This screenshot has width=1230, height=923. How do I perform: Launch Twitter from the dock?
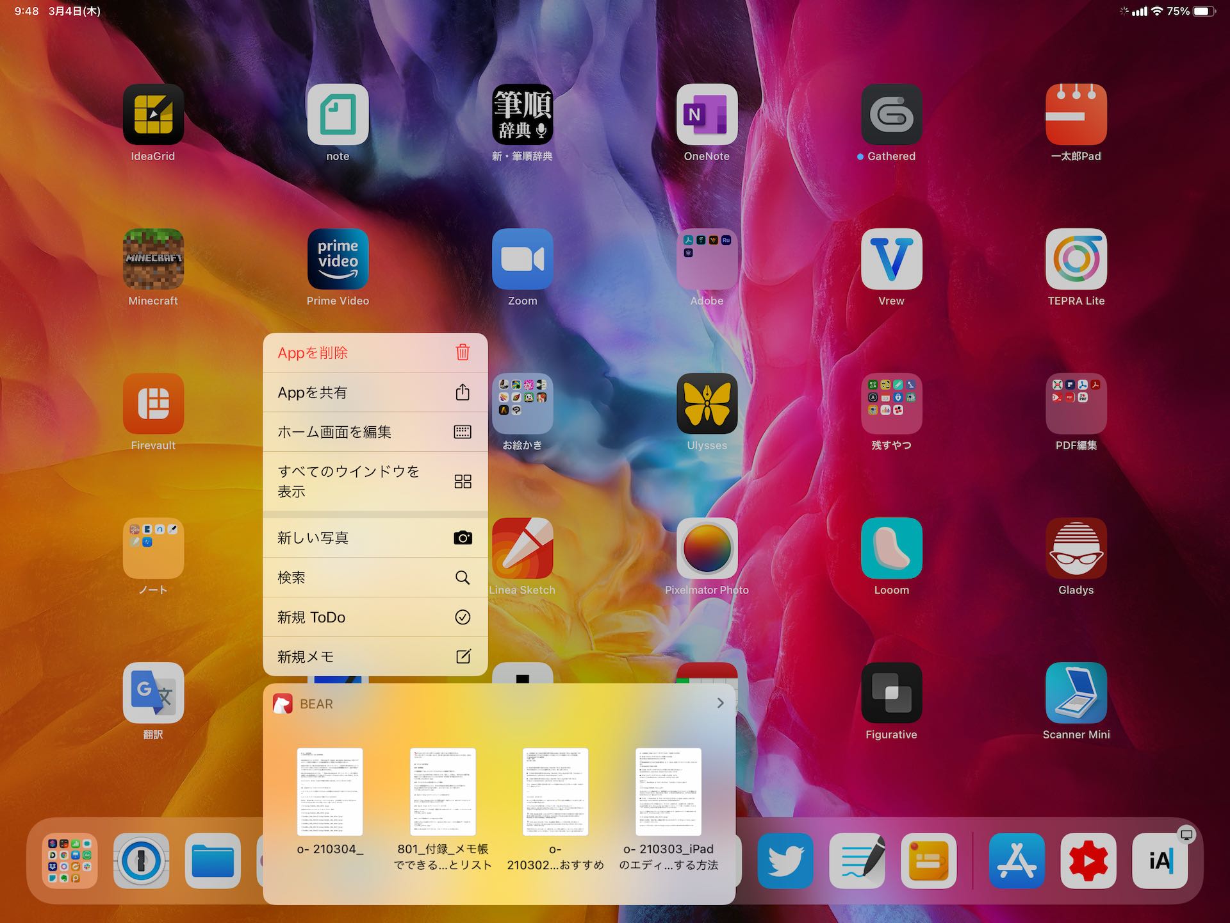pyautogui.click(x=785, y=861)
